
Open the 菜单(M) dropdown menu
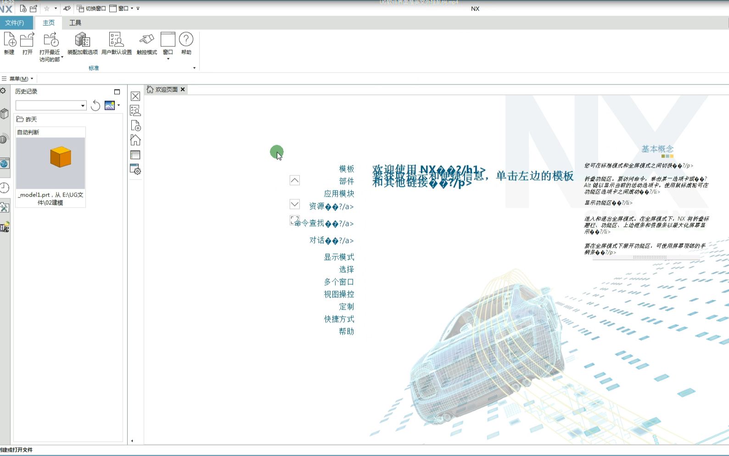tap(18, 79)
